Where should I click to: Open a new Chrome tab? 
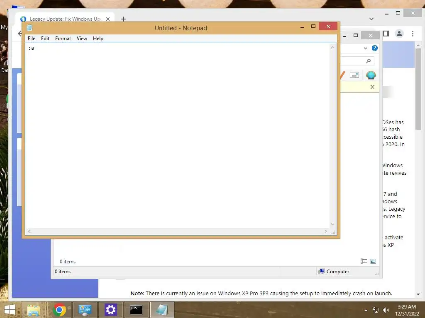tap(124, 19)
